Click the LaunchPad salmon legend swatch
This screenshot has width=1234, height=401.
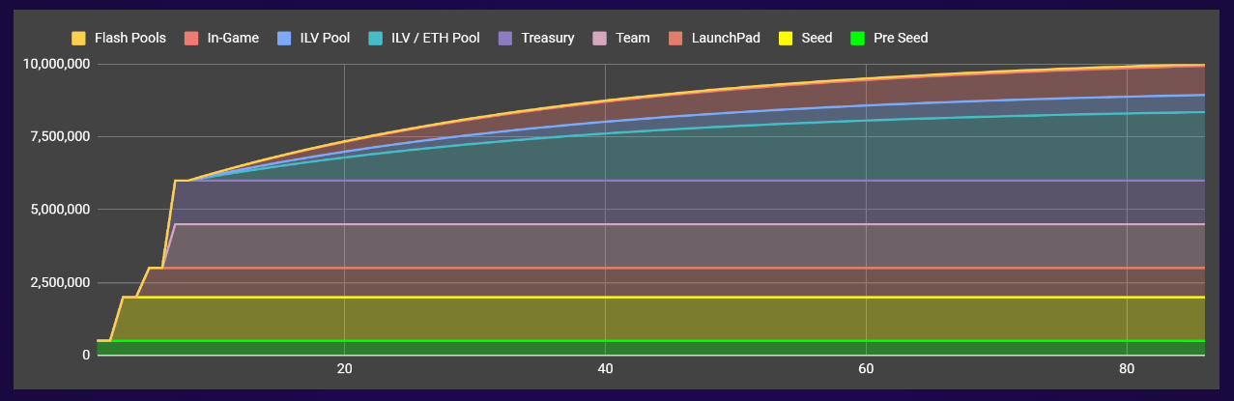point(674,38)
